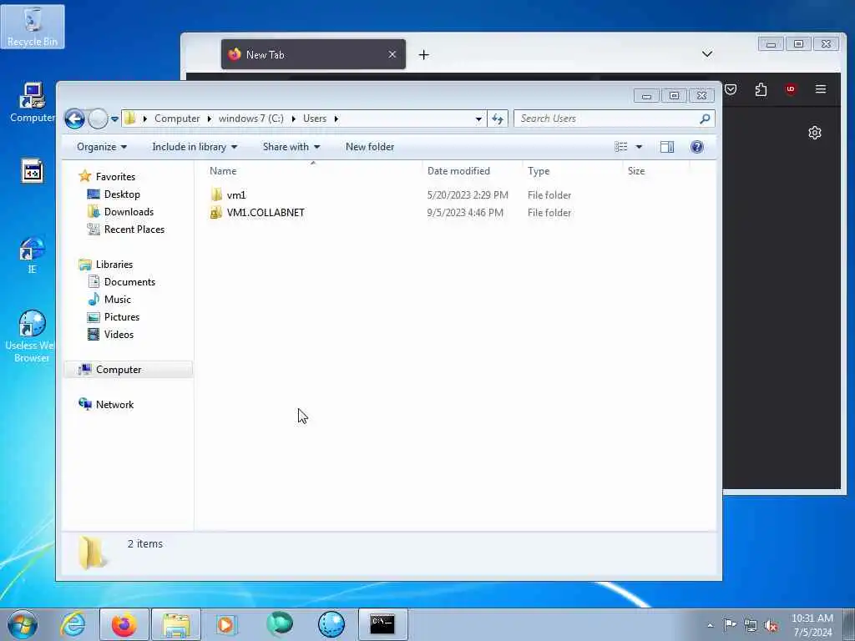Open the More view options dropdown arrow
Screen dimensions: 855x641
(639, 147)
